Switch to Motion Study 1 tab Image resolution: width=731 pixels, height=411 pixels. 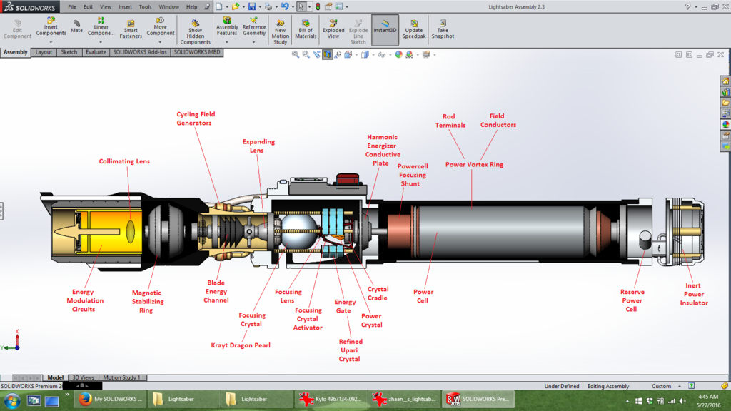[121, 377]
